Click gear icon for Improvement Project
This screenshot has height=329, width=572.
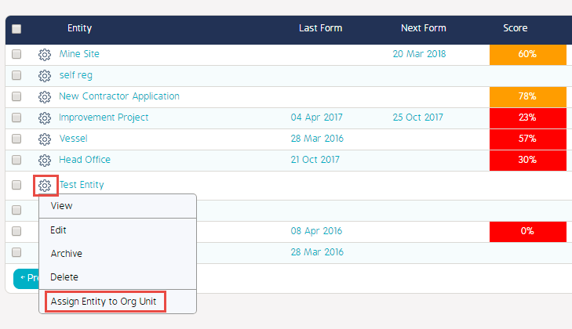[45, 118]
